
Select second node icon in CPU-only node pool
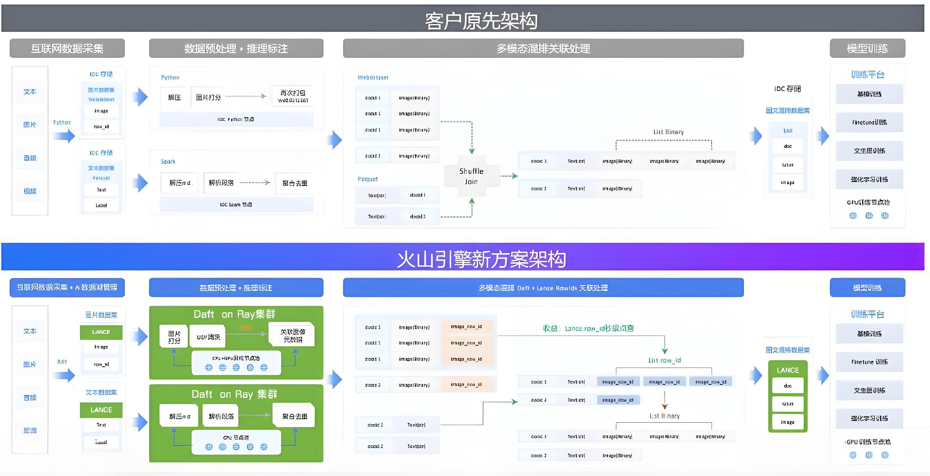click(x=222, y=447)
